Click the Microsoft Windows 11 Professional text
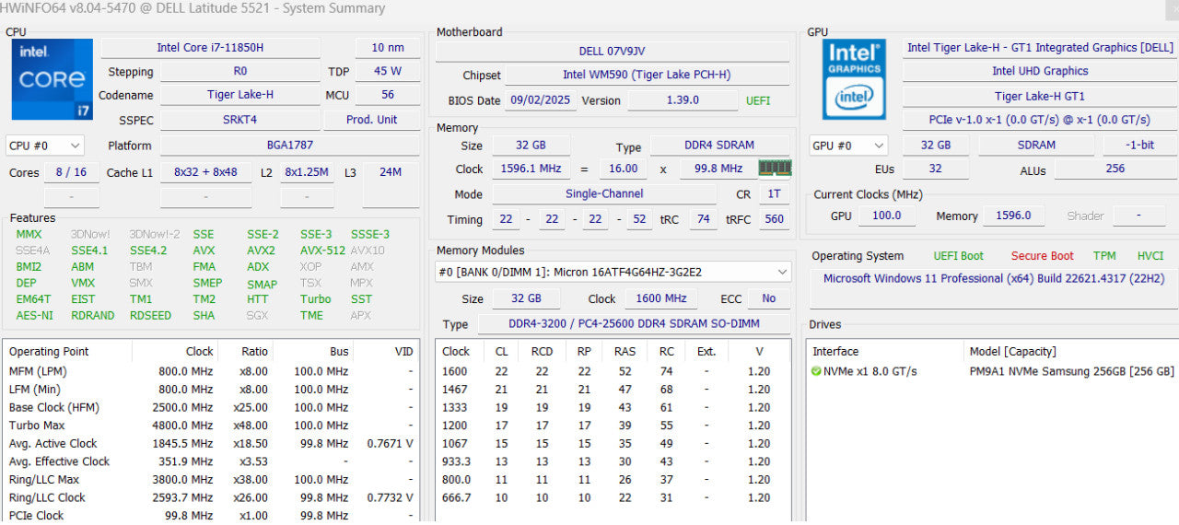1179x525 pixels. point(993,278)
